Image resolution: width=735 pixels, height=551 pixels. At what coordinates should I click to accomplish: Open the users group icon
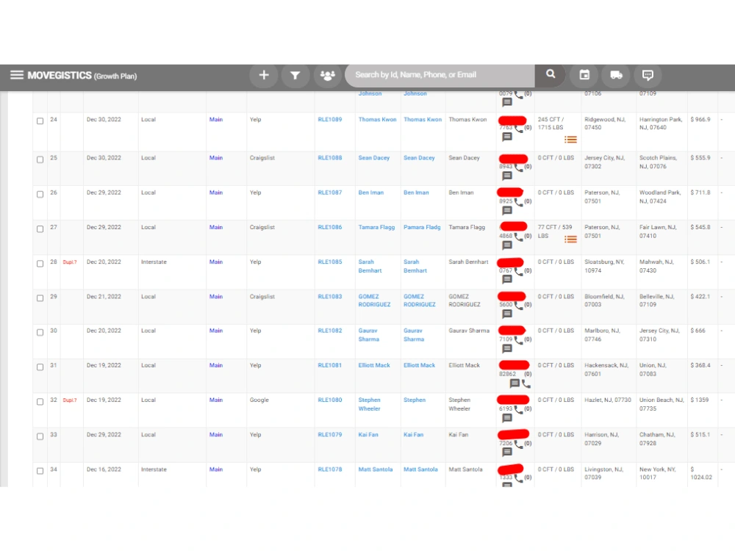click(328, 75)
